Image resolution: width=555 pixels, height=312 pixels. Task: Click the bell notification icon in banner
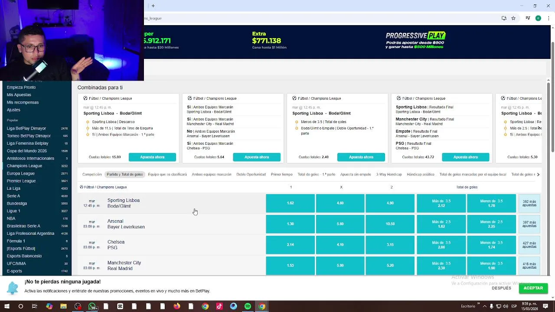pyautogui.click(x=13, y=288)
